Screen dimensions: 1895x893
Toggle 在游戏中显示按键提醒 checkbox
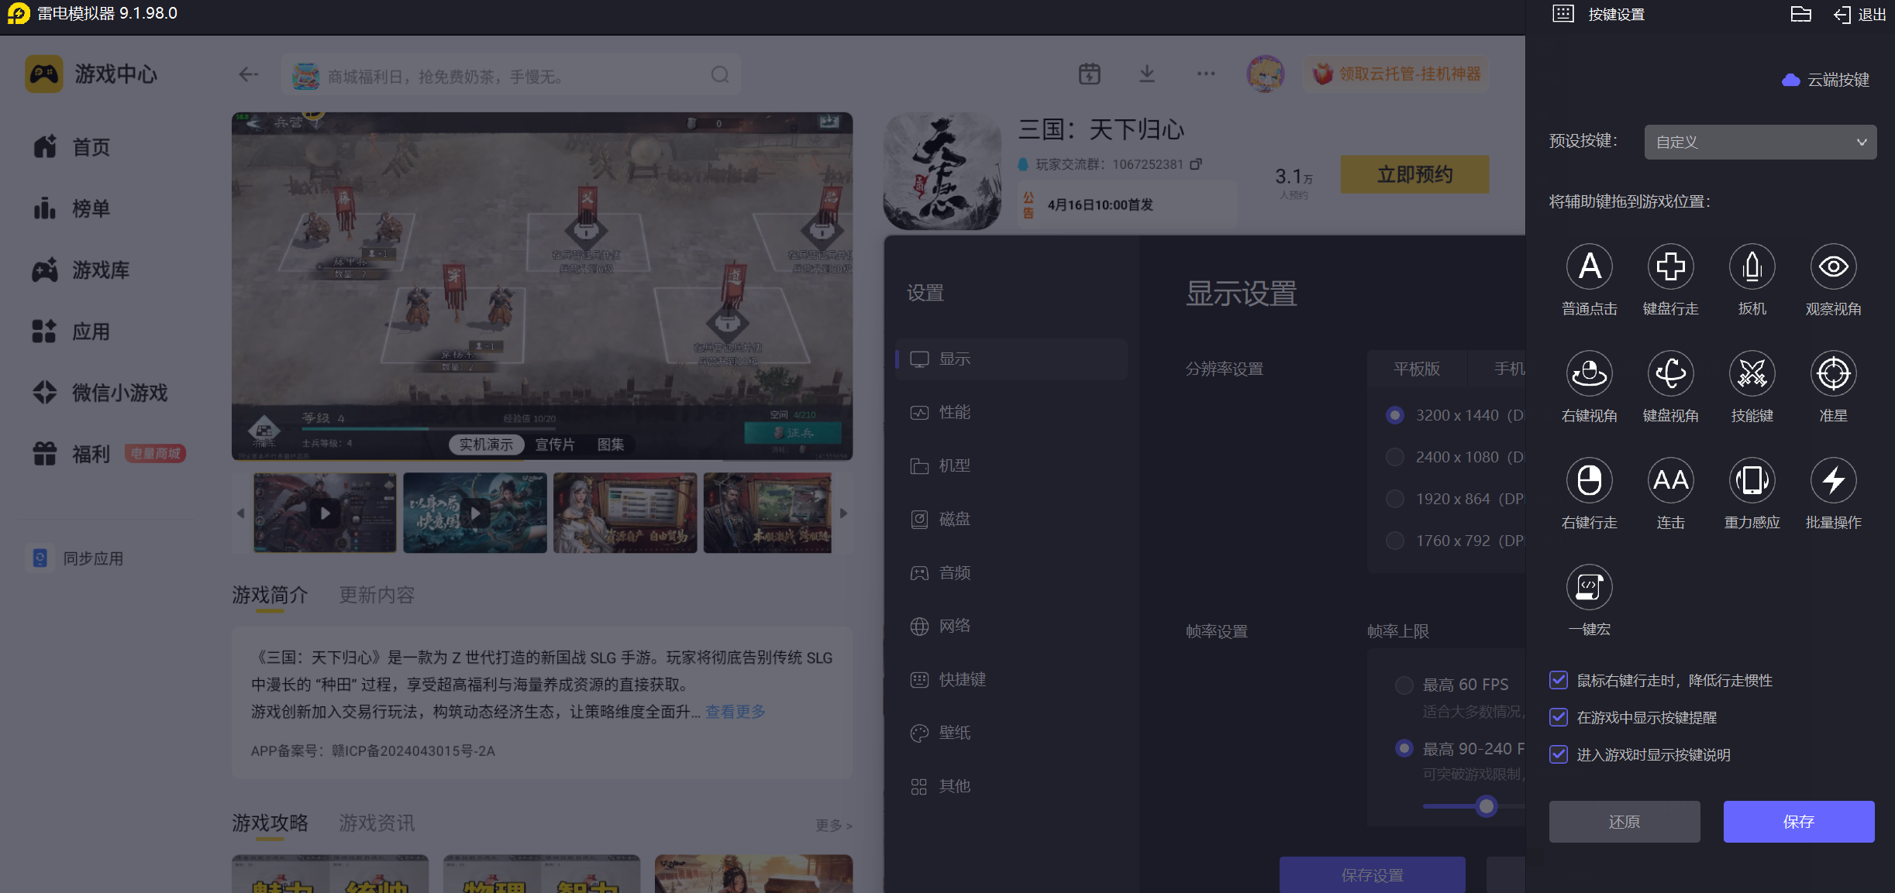1559,717
